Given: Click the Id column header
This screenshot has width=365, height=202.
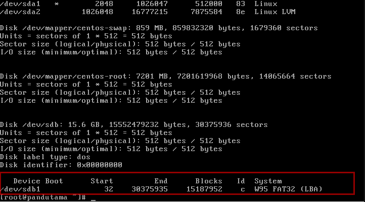Looking at the screenshot, I should (241, 181).
